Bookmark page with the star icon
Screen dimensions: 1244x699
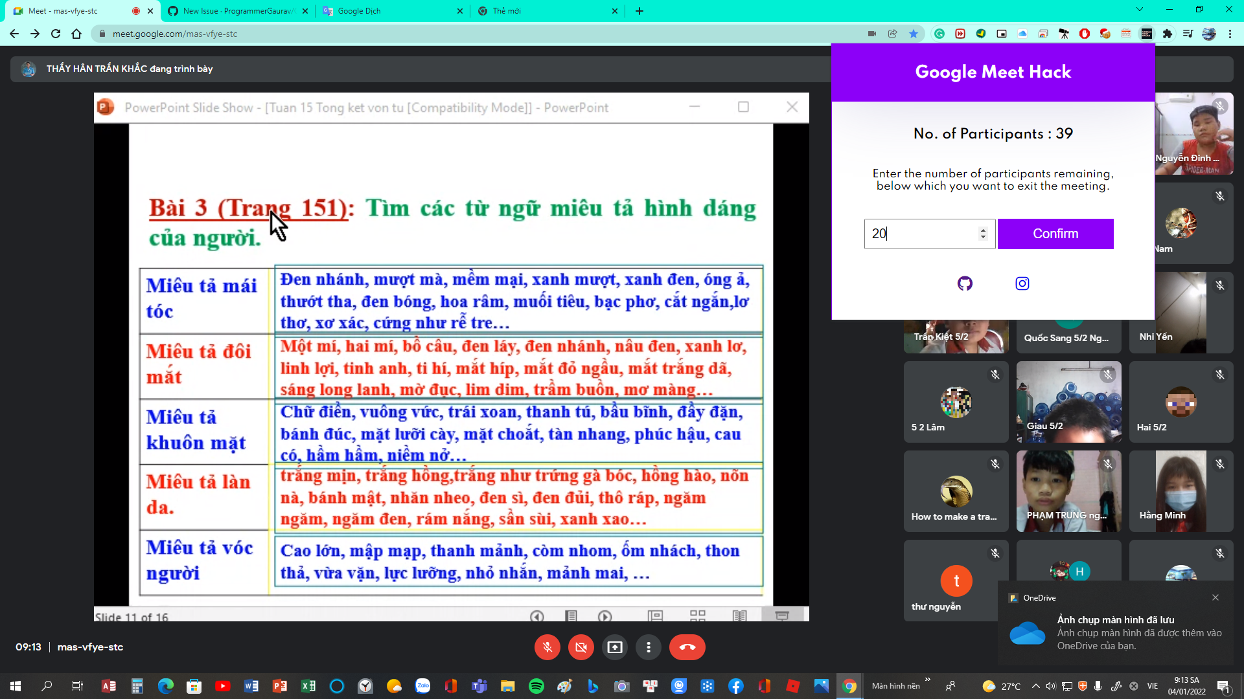pos(914,34)
